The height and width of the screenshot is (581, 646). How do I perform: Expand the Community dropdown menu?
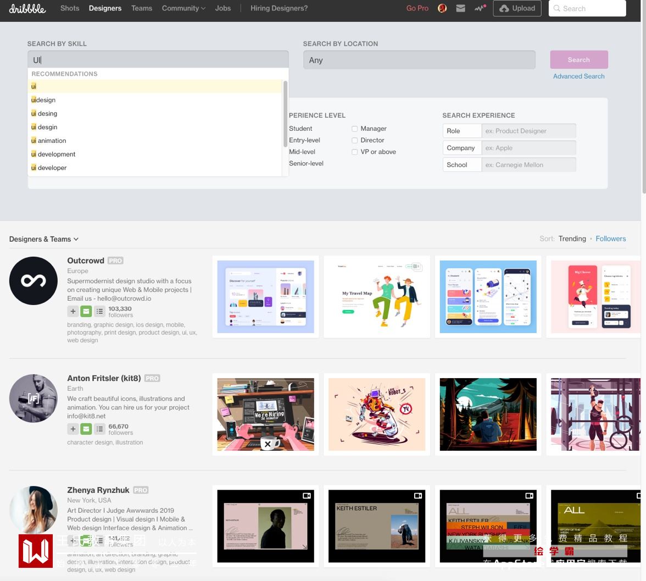[x=183, y=8]
